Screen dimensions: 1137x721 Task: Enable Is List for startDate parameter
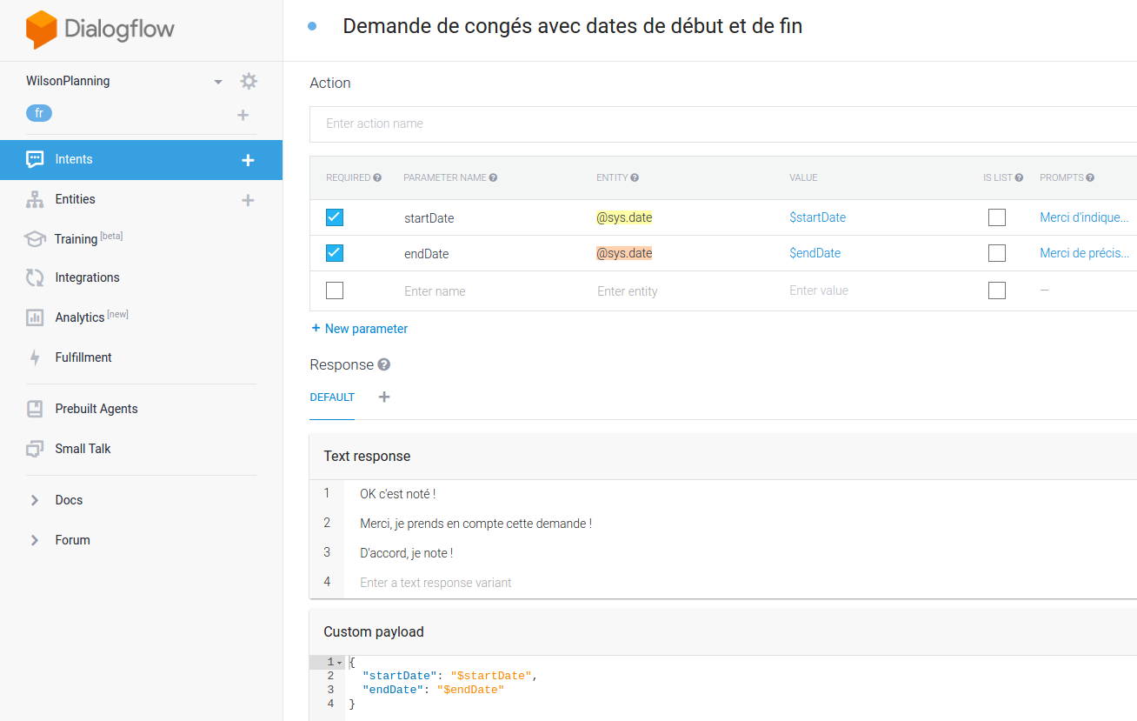coord(997,217)
